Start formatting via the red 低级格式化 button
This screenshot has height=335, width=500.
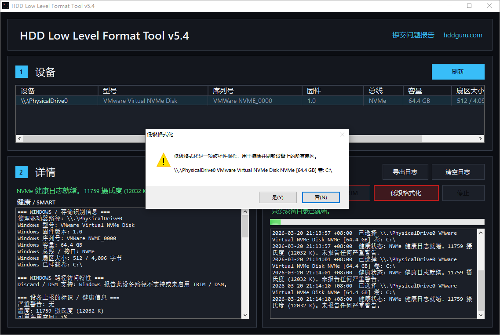pyautogui.click(x=406, y=193)
